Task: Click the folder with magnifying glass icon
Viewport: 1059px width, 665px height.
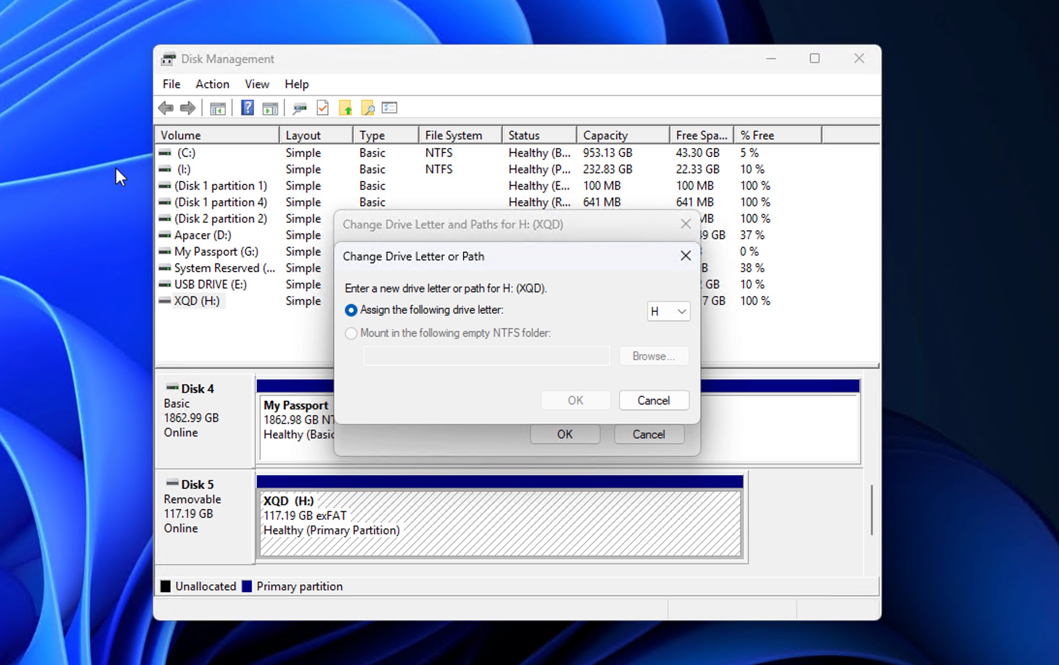Action: 368,108
